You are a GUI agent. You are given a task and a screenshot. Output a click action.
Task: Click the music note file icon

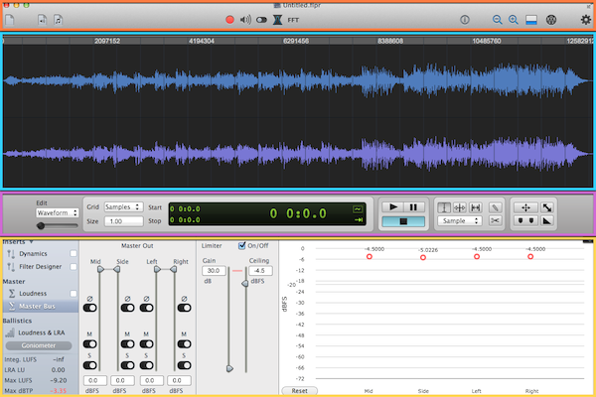(58, 20)
